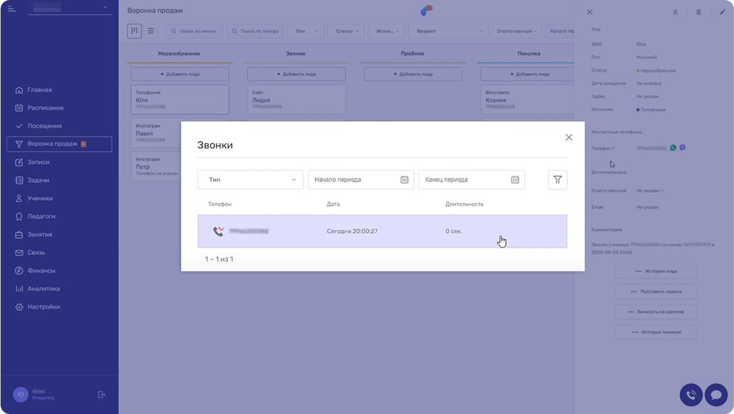Click the История звонков button
The height and width of the screenshot is (414, 734).
pos(656,332)
